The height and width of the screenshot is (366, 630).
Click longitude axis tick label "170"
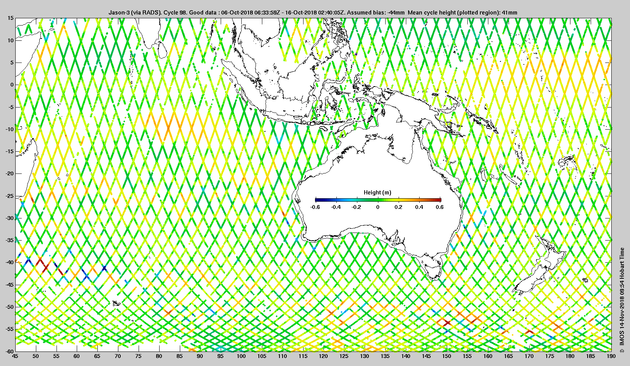tap(529, 356)
